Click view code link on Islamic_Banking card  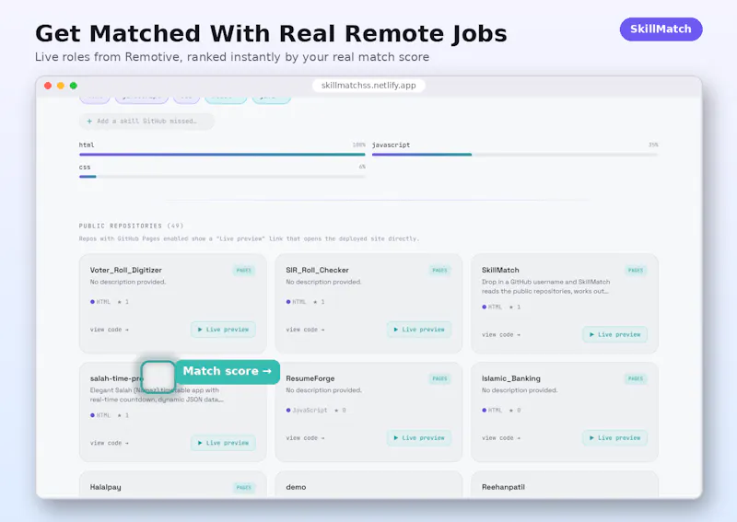pos(501,437)
